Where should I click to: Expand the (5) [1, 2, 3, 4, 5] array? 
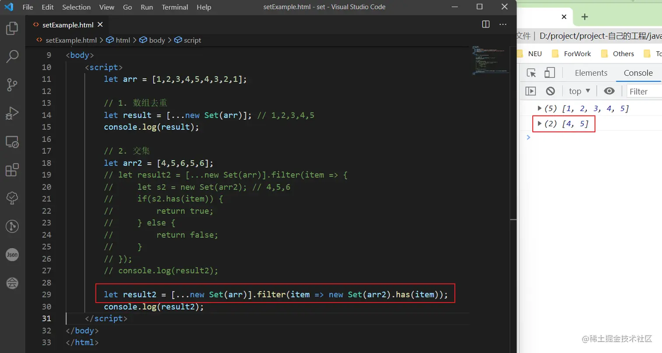[x=540, y=108]
